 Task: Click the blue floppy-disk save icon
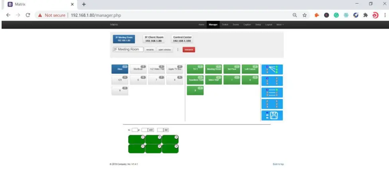[x=272, y=115]
